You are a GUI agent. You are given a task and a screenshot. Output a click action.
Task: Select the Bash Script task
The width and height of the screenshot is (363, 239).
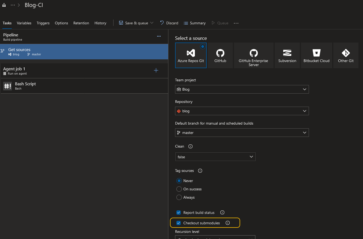tap(25, 86)
